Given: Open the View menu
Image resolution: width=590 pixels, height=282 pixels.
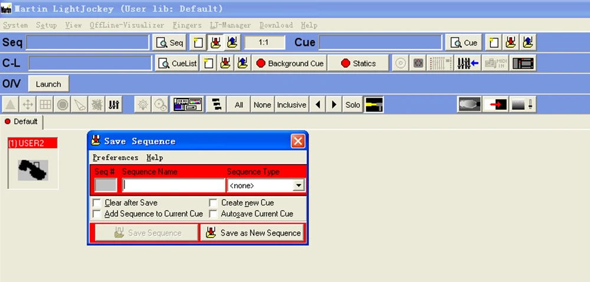Looking at the screenshot, I should [x=73, y=25].
